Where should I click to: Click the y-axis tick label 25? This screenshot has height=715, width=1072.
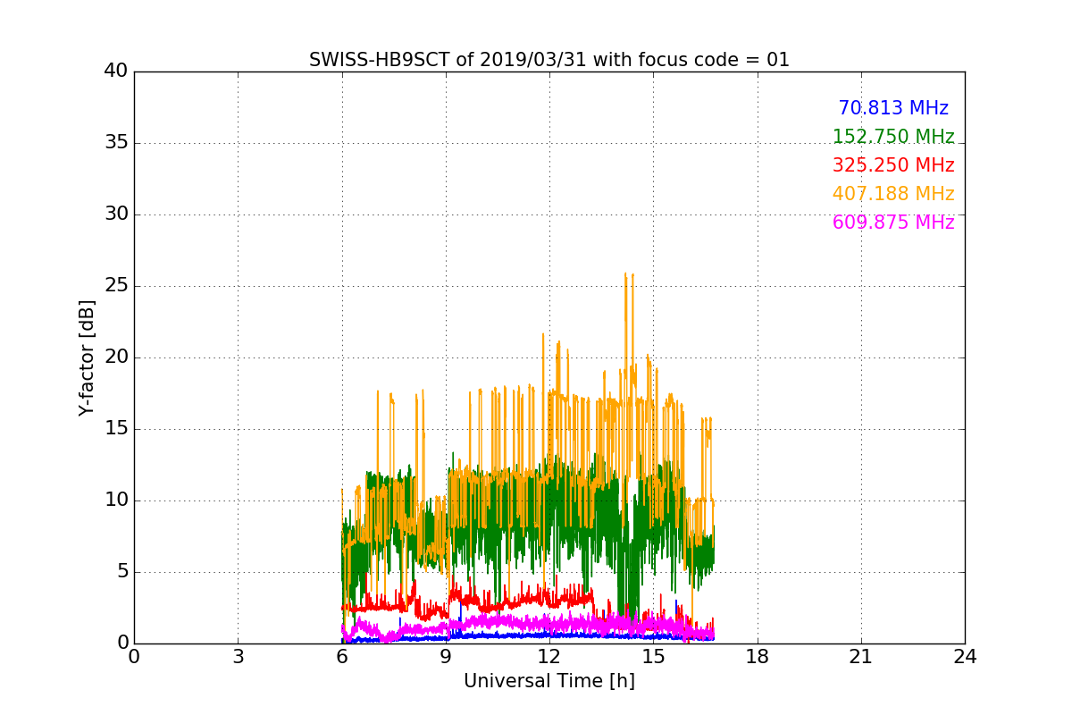[115, 286]
